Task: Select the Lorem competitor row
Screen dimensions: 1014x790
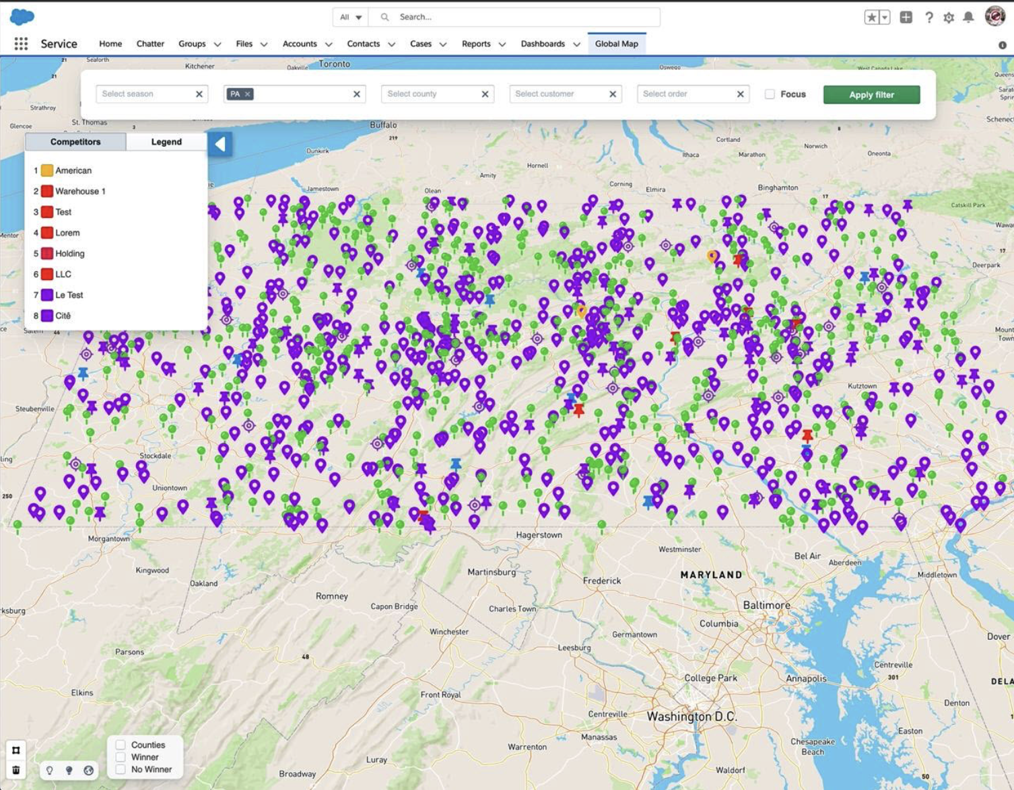Action: [x=116, y=233]
